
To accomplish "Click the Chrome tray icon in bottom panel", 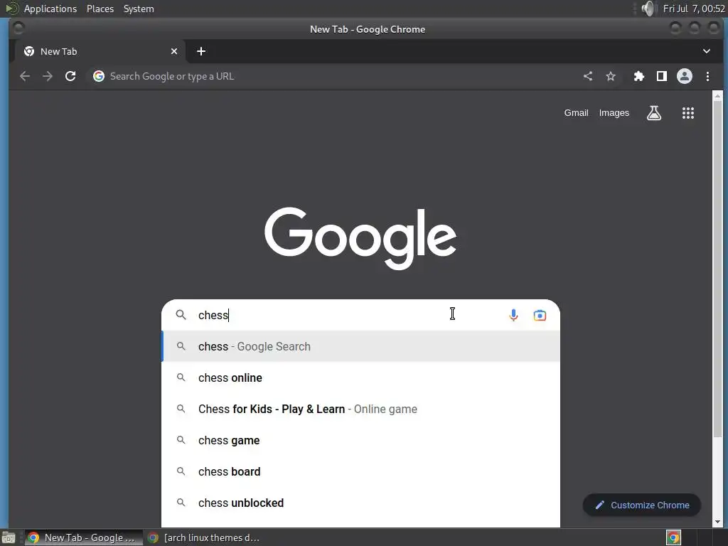I will coord(673,537).
